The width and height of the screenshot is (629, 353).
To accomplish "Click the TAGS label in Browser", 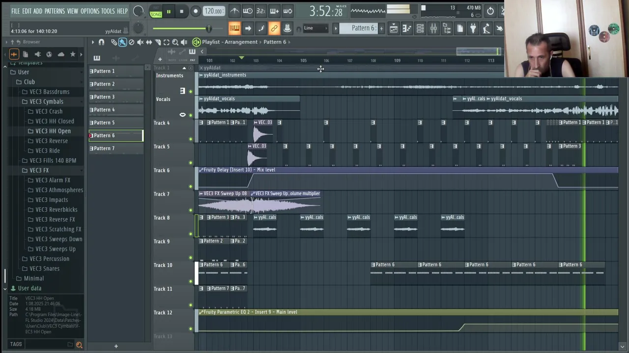I will (16, 344).
